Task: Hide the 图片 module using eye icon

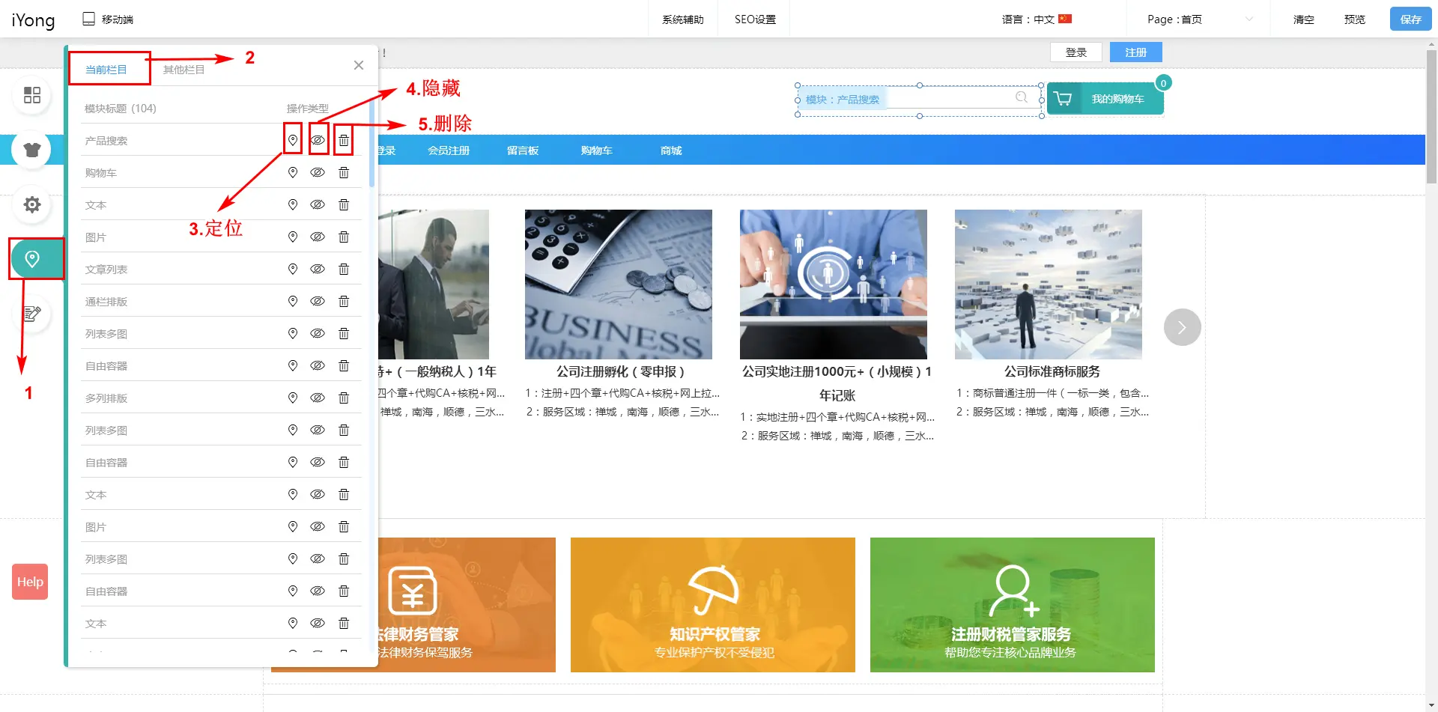Action: pyautogui.click(x=318, y=237)
